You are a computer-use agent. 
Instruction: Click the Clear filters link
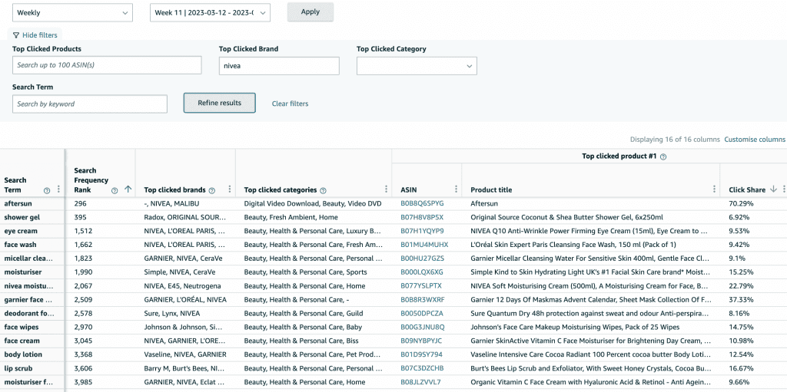(290, 104)
